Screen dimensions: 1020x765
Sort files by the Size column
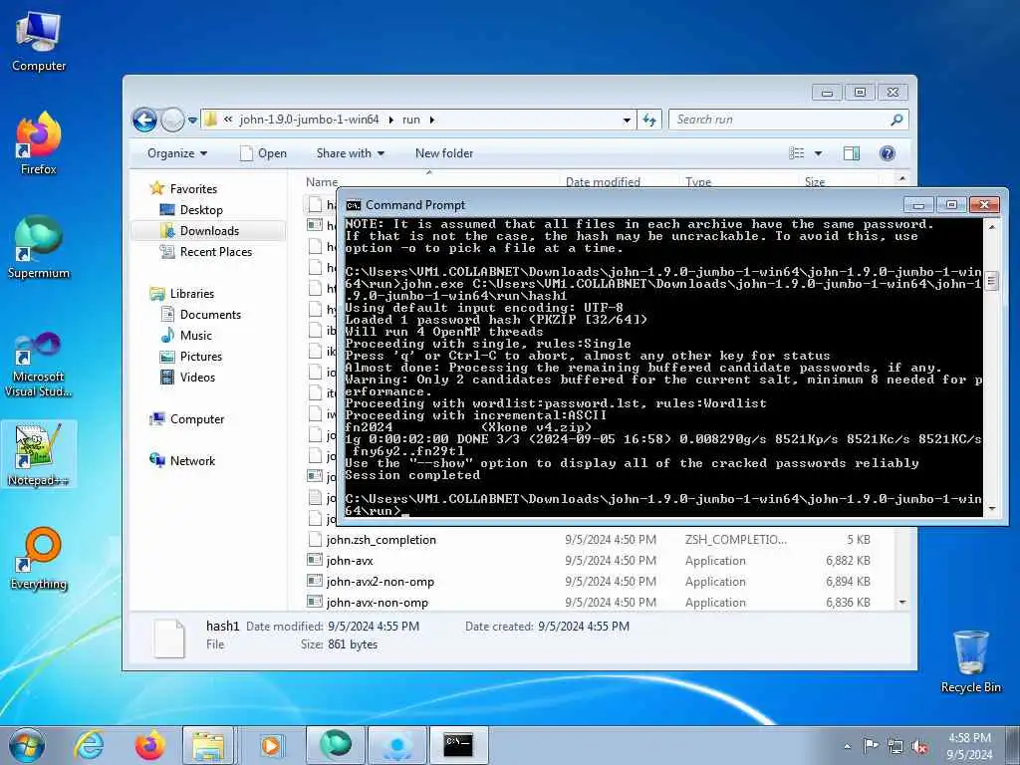click(815, 181)
